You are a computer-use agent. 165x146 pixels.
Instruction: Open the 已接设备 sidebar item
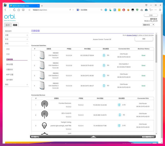[9, 59]
